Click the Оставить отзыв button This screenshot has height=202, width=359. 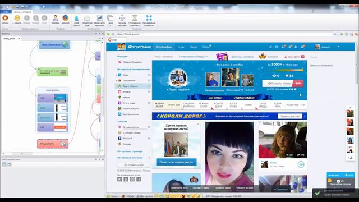[x=134, y=165]
